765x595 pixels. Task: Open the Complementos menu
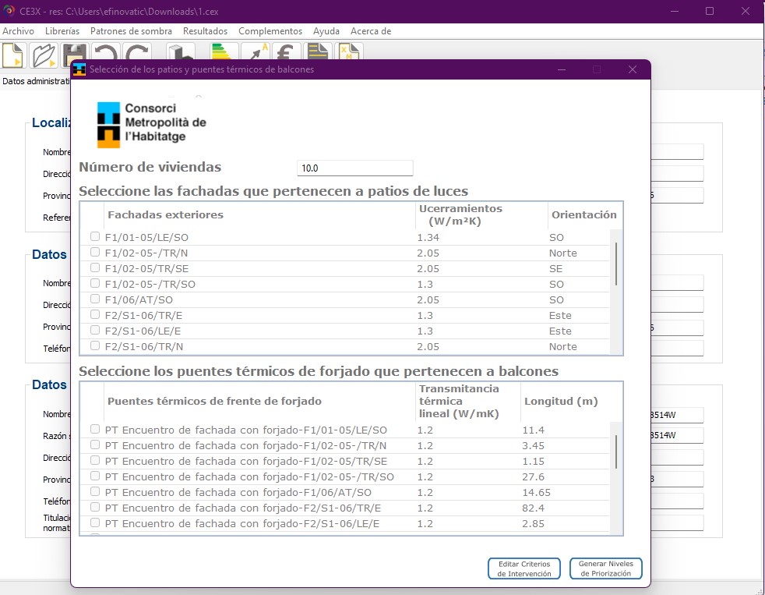pos(270,31)
